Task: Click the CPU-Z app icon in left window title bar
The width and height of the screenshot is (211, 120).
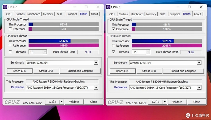Action: tap(5, 7)
